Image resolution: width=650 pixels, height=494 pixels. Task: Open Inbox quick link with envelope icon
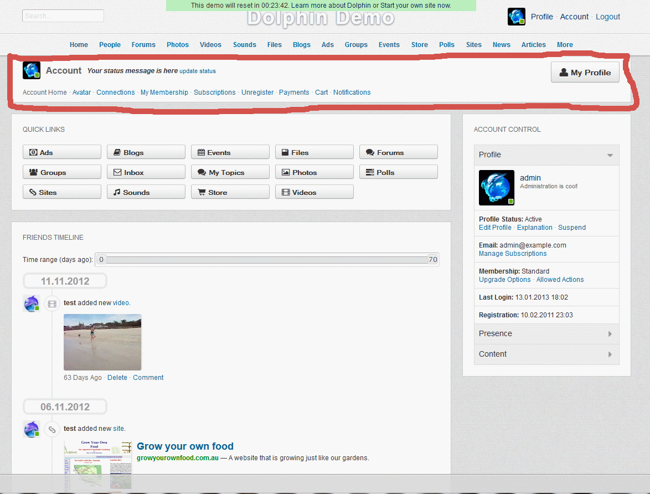coord(146,172)
